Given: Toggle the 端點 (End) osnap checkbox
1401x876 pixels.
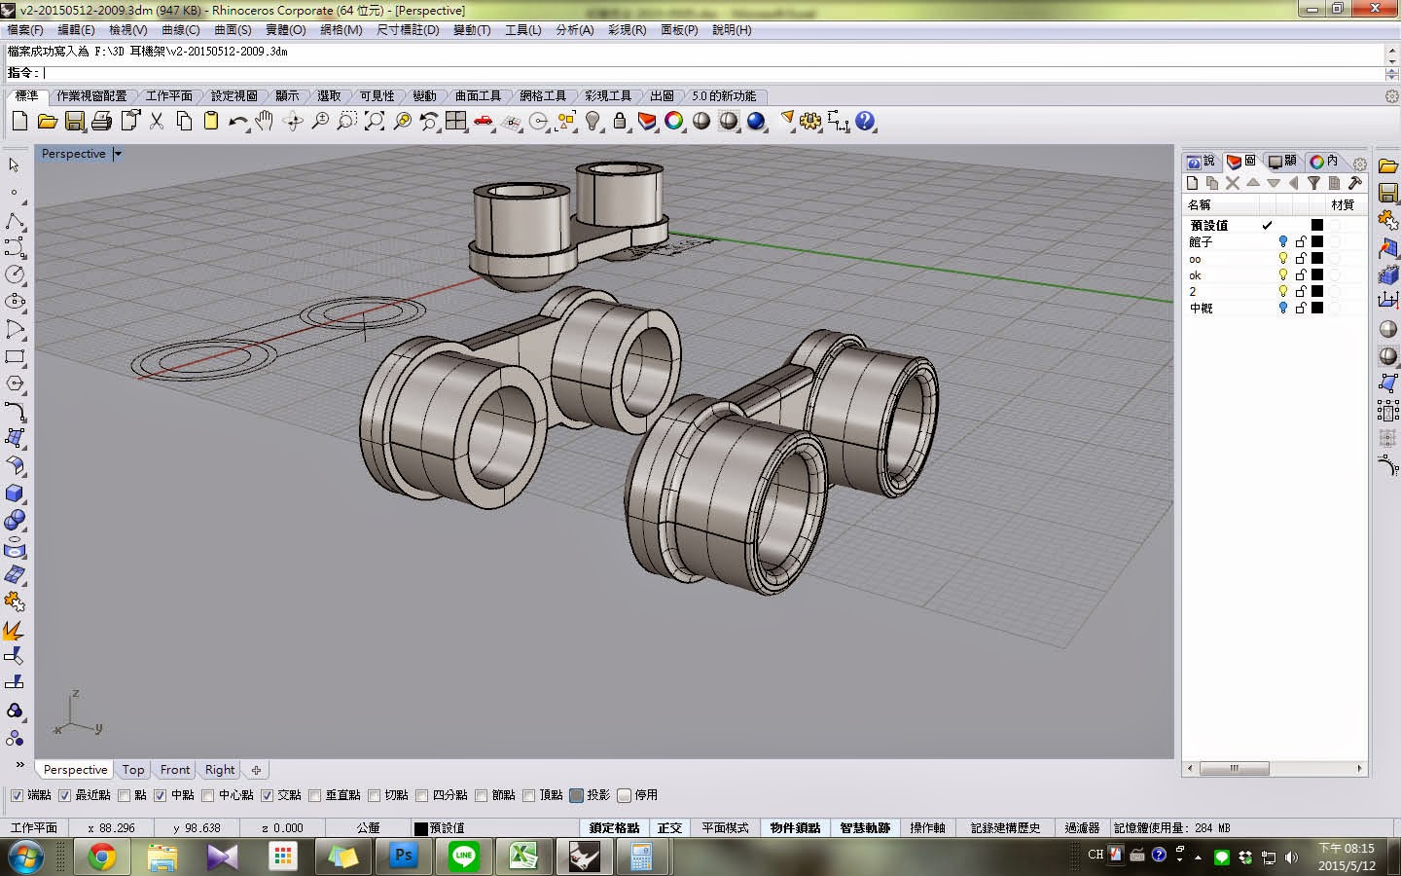Looking at the screenshot, I should (x=17, y=795).
